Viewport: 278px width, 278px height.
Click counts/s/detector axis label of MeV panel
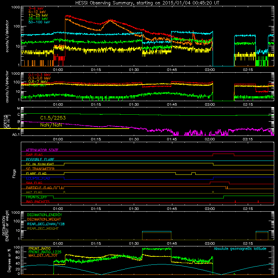coord(7,87)
